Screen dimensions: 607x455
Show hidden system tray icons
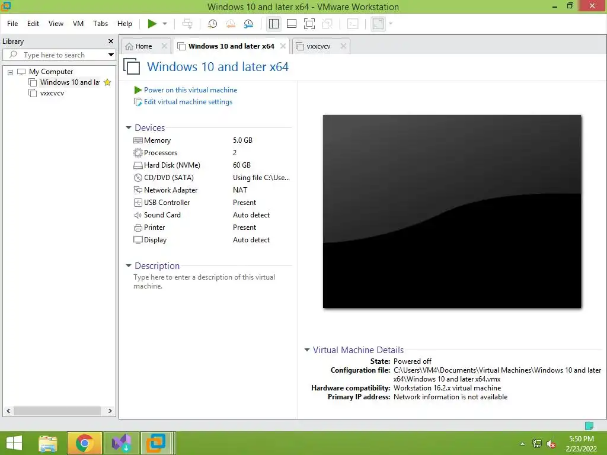point(523,444)
